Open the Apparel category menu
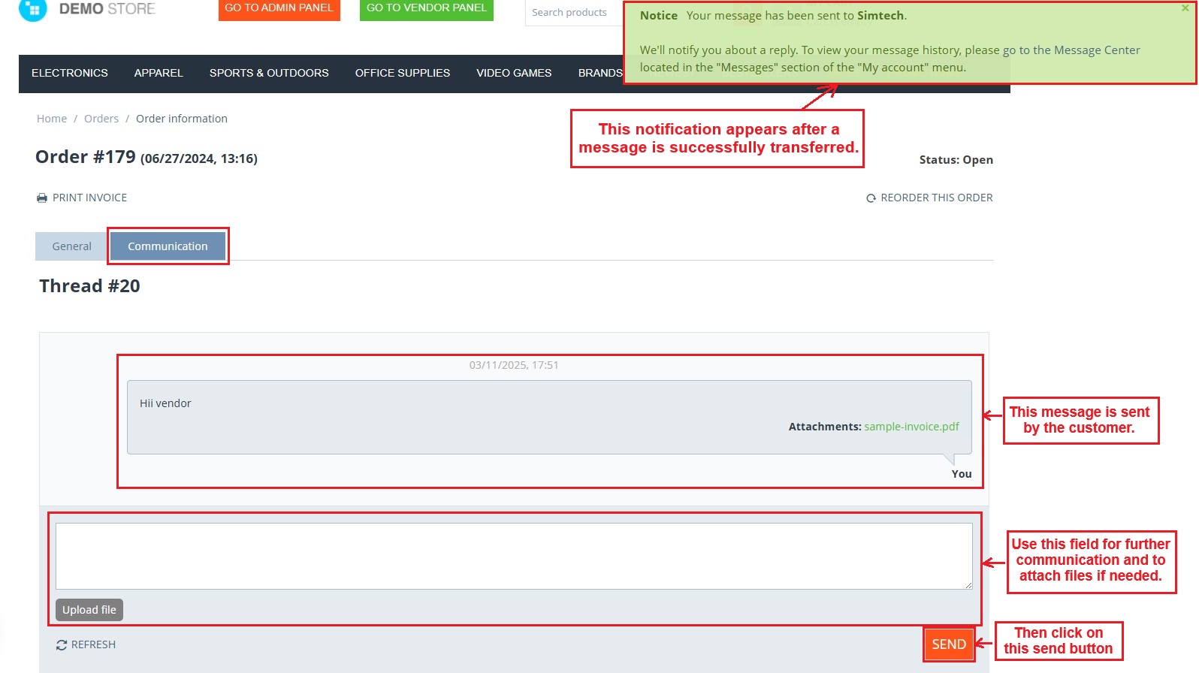The width and height of the screenshot is (1199, 673). [x=159, y=73]
